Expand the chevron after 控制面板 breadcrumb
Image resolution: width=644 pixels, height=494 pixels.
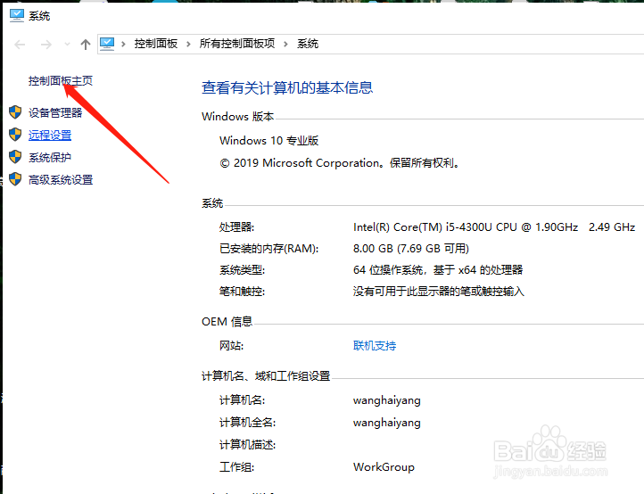tap(188, 44)
